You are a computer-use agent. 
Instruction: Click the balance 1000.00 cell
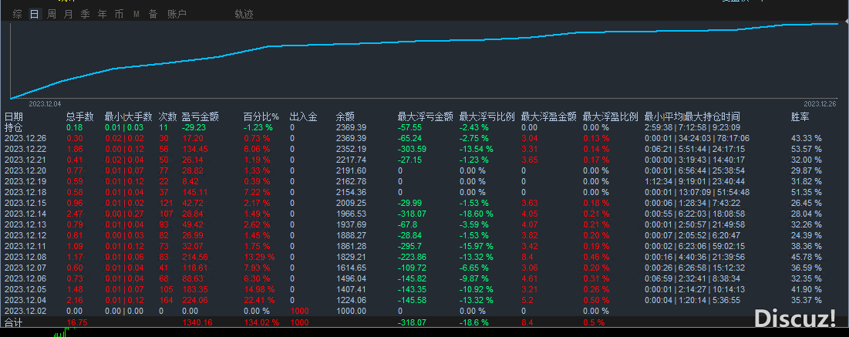[x=351, y=312]
